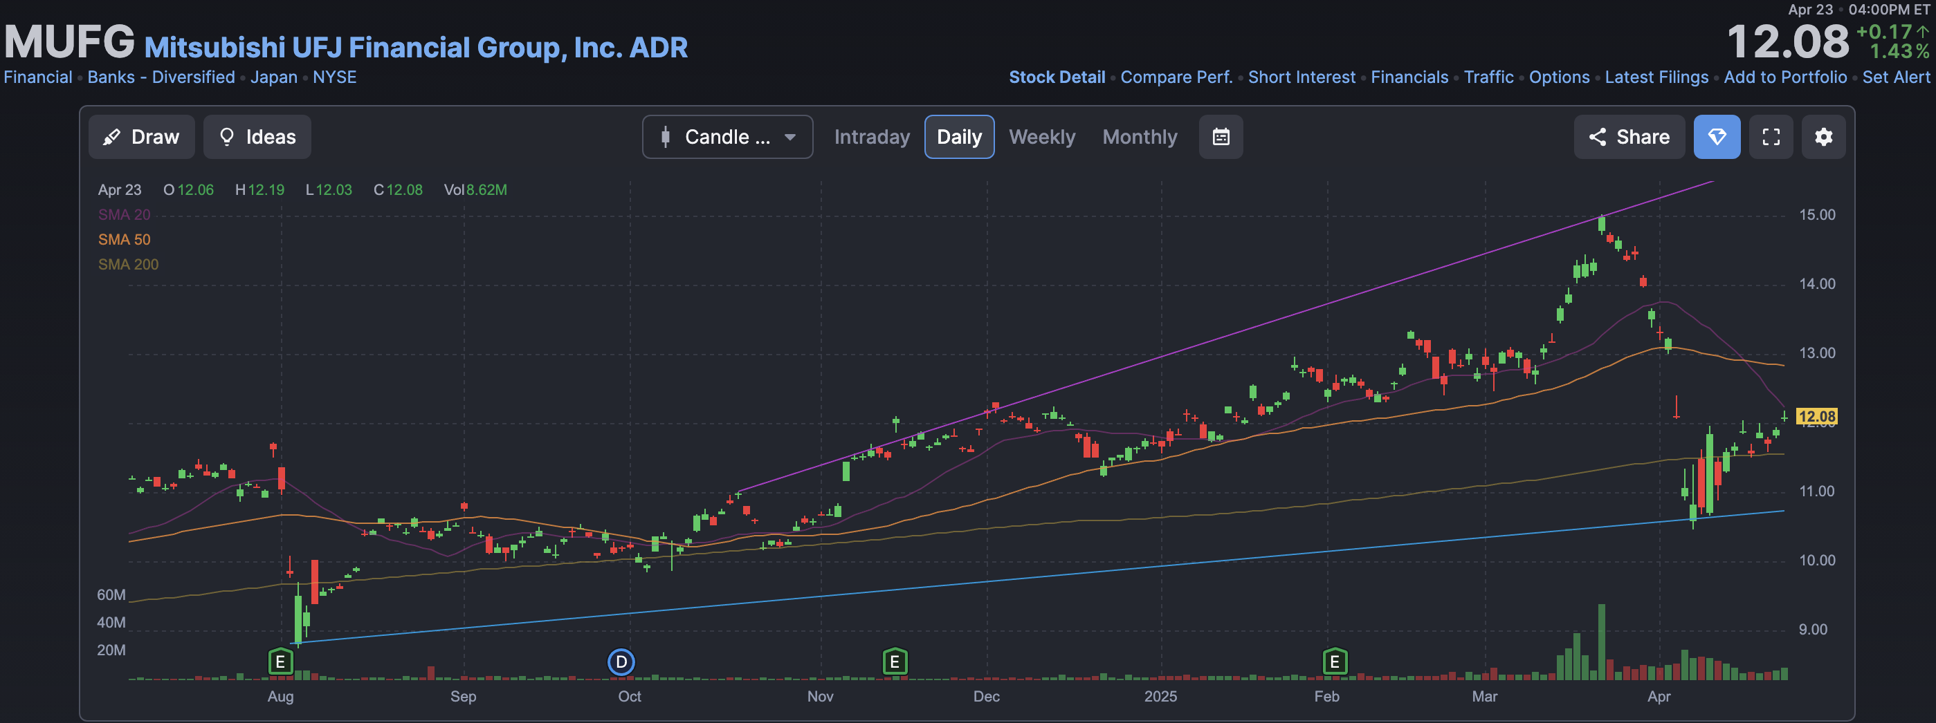Open Latest Filings
This screenshot has height=723, width=1936.
click(x=1656, y=77)
